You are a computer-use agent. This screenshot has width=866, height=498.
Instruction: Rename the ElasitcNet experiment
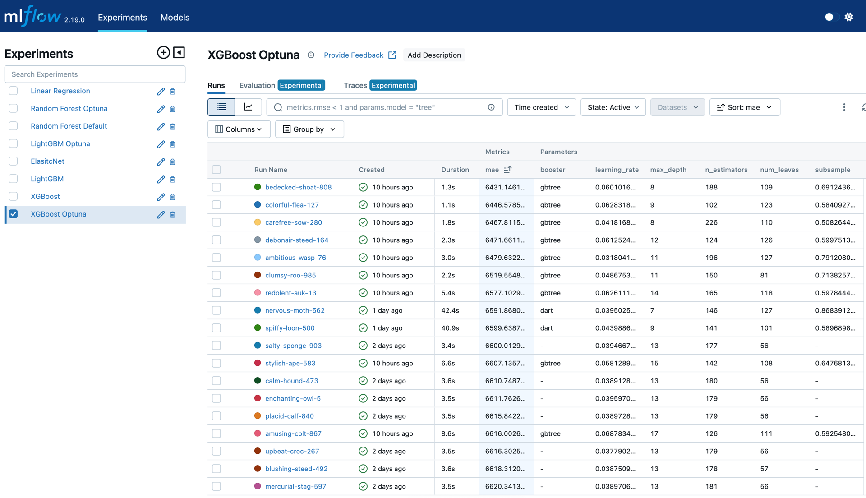(x=161, y=161)
